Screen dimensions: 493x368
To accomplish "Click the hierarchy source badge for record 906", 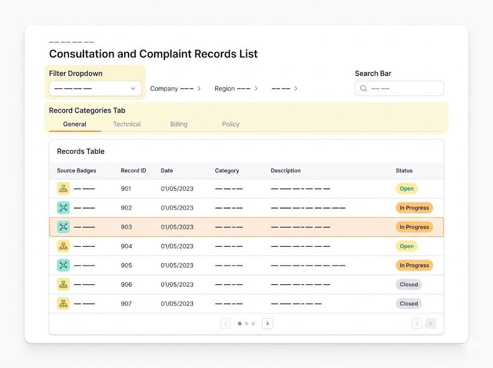I will pyautogui.click(x=63, y=284).
